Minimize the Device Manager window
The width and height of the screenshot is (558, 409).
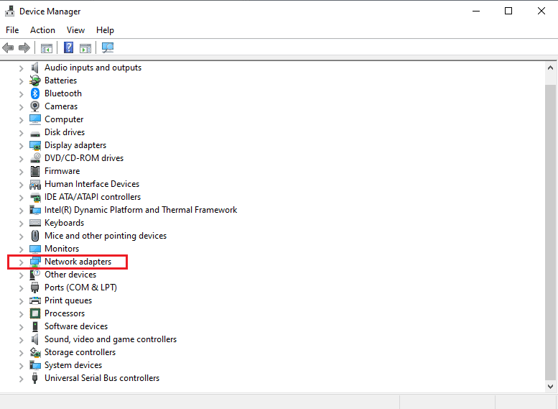pos(476,11)
